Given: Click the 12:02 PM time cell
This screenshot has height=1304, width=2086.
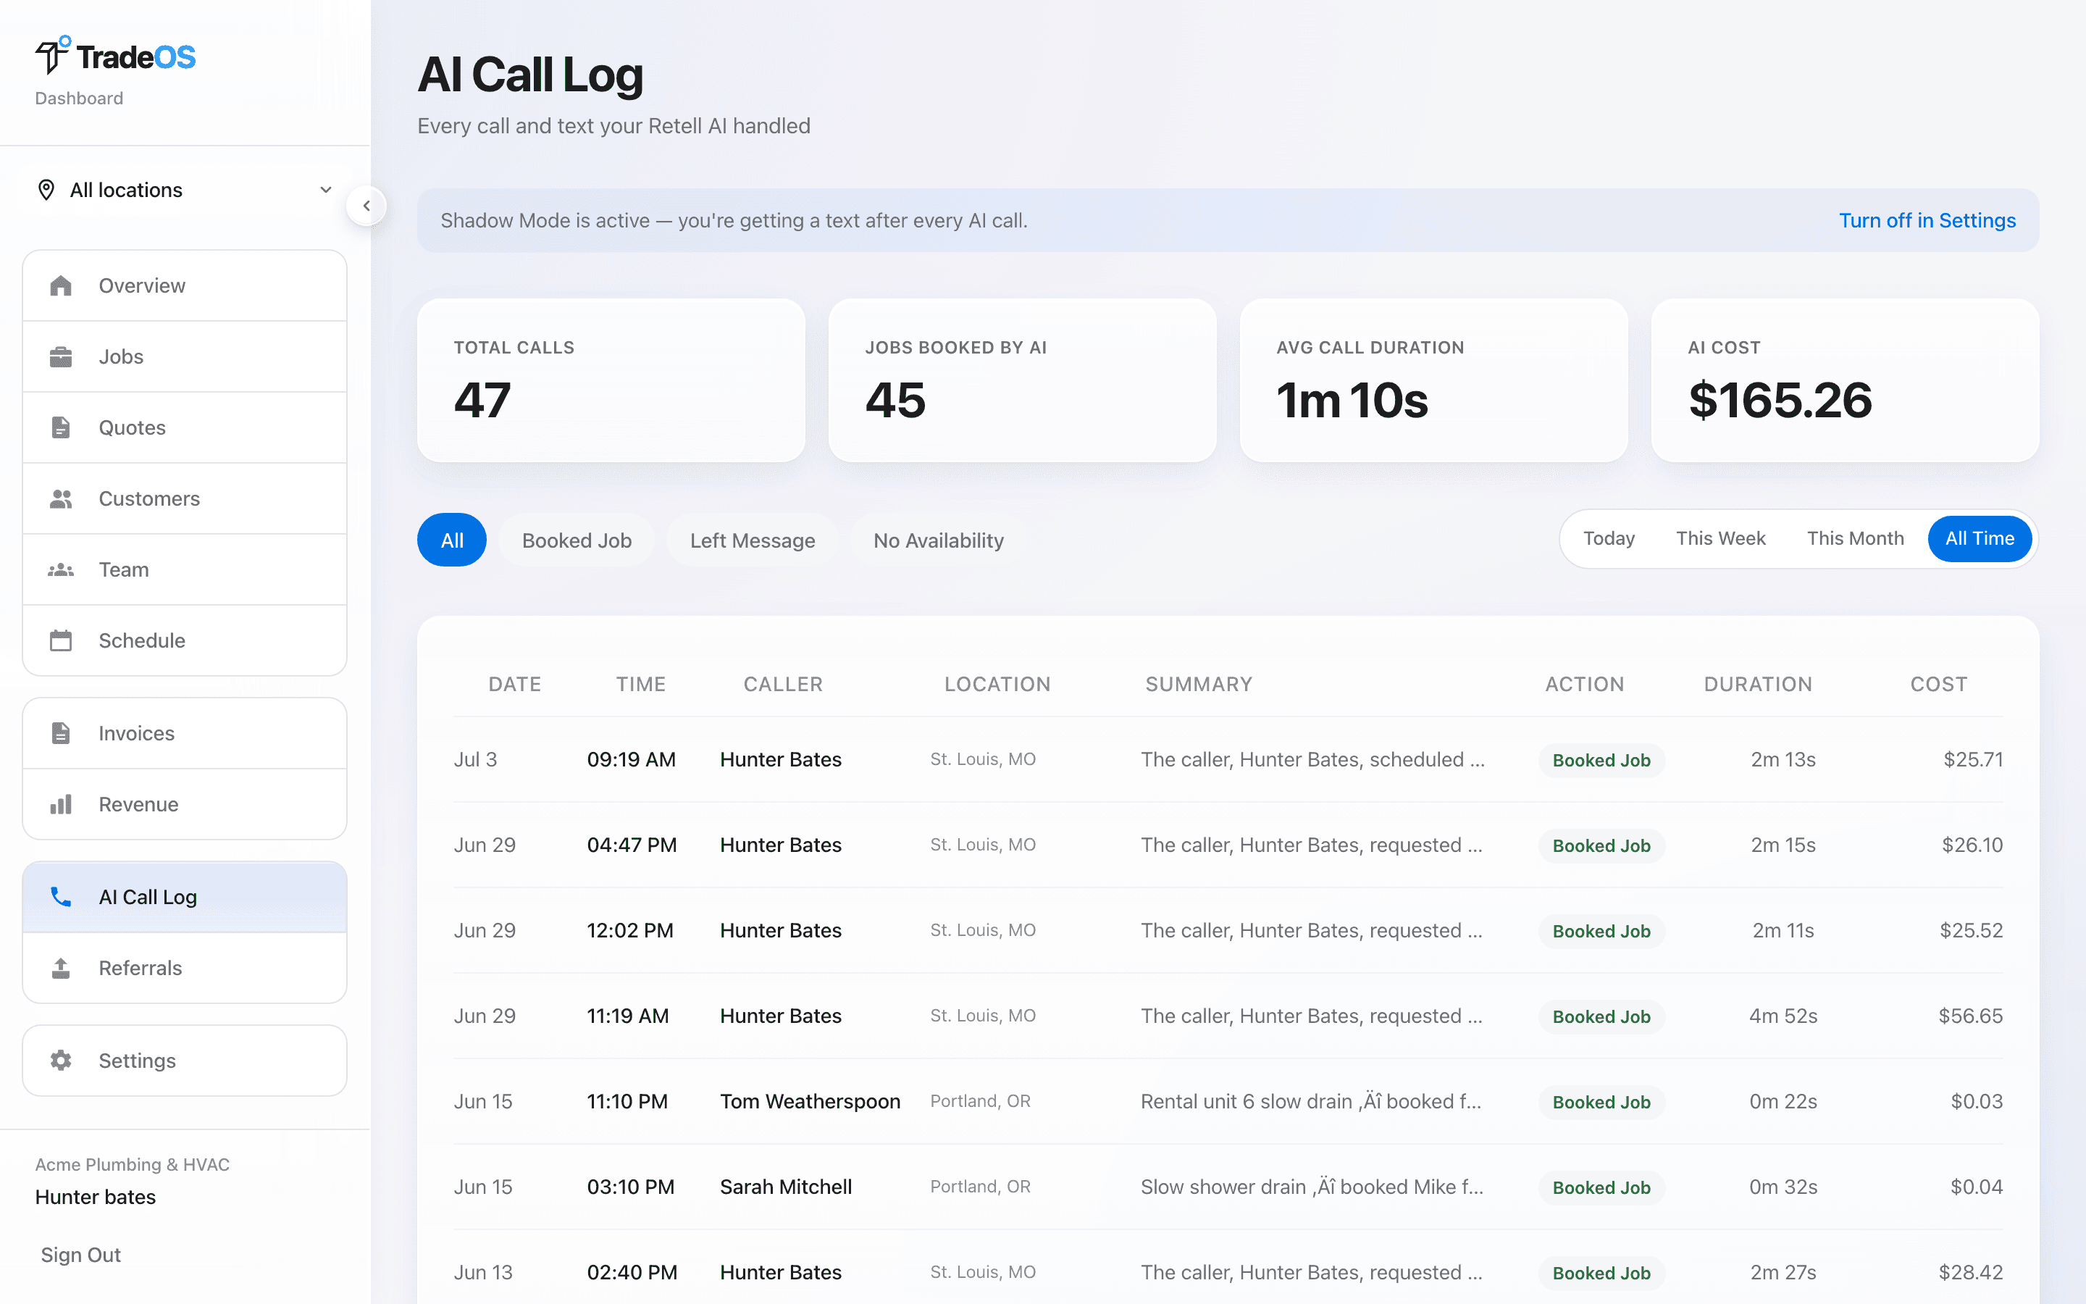Looking at the screenshot, I should click(630, 931).
